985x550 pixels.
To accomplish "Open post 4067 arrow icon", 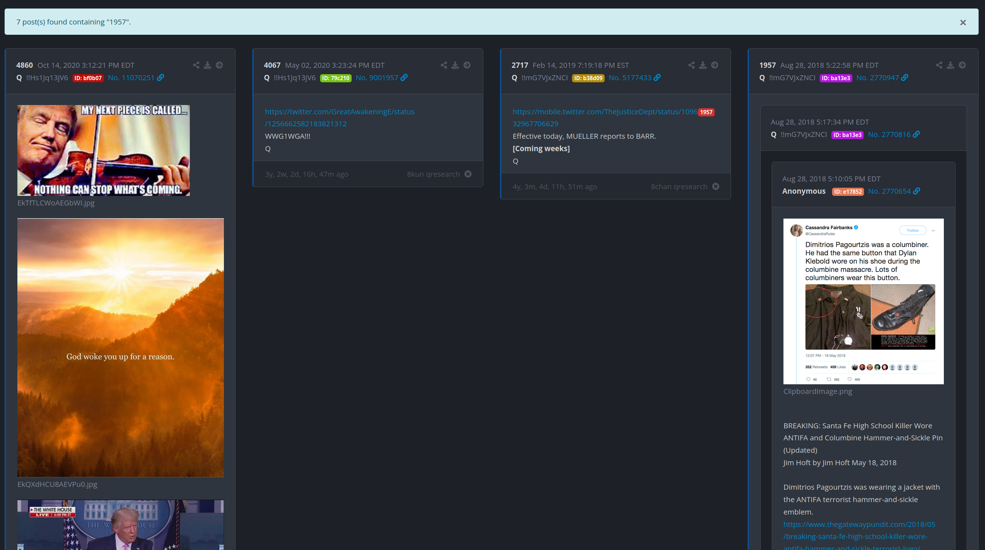I will 467,65.
